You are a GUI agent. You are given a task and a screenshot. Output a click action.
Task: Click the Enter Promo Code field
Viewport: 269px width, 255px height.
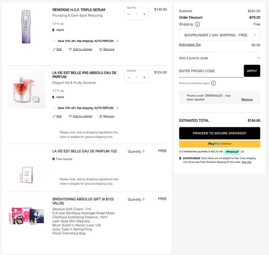[211, 71]
